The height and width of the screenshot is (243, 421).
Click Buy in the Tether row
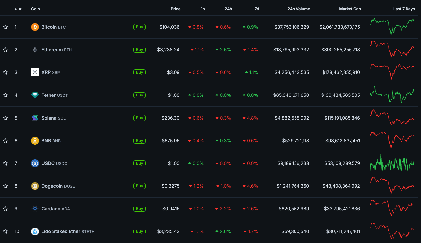[x=139, y=95]
